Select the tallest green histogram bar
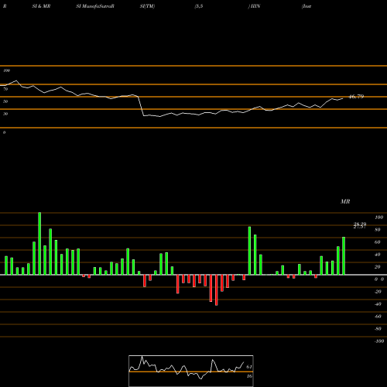The height and width of the screenshot is (387, 387). click(39, 243)
